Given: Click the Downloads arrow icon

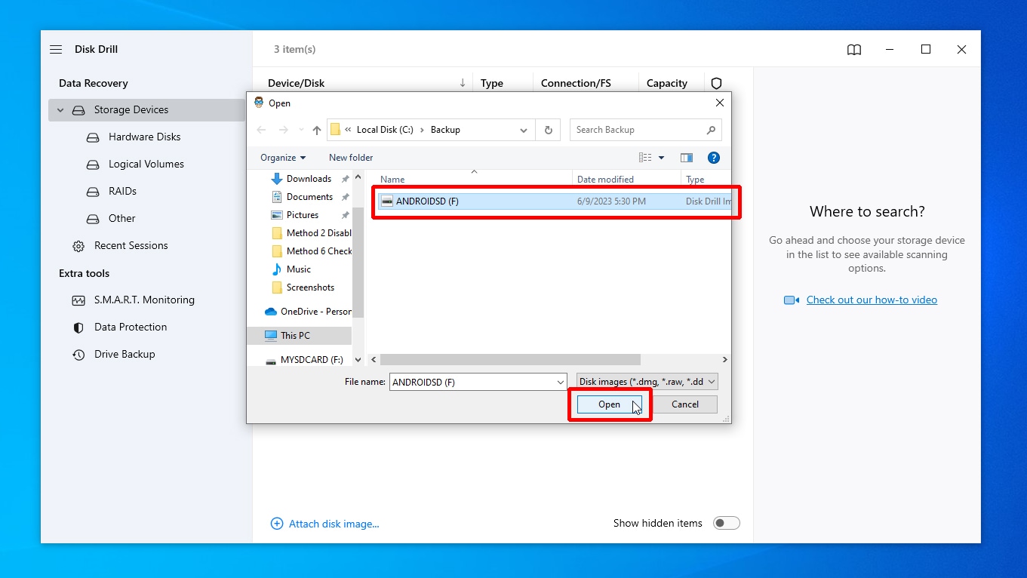Looking at the screenshot, I should (x=277, y=179).
